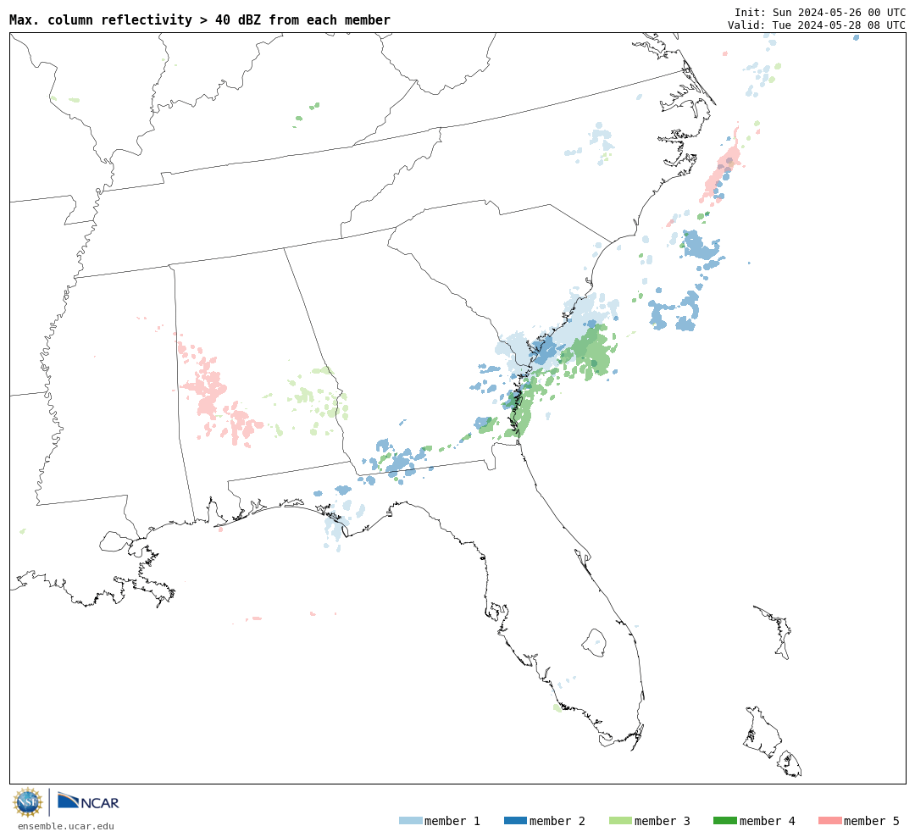Click the member 3 light green swatch

tap(620, 821)
